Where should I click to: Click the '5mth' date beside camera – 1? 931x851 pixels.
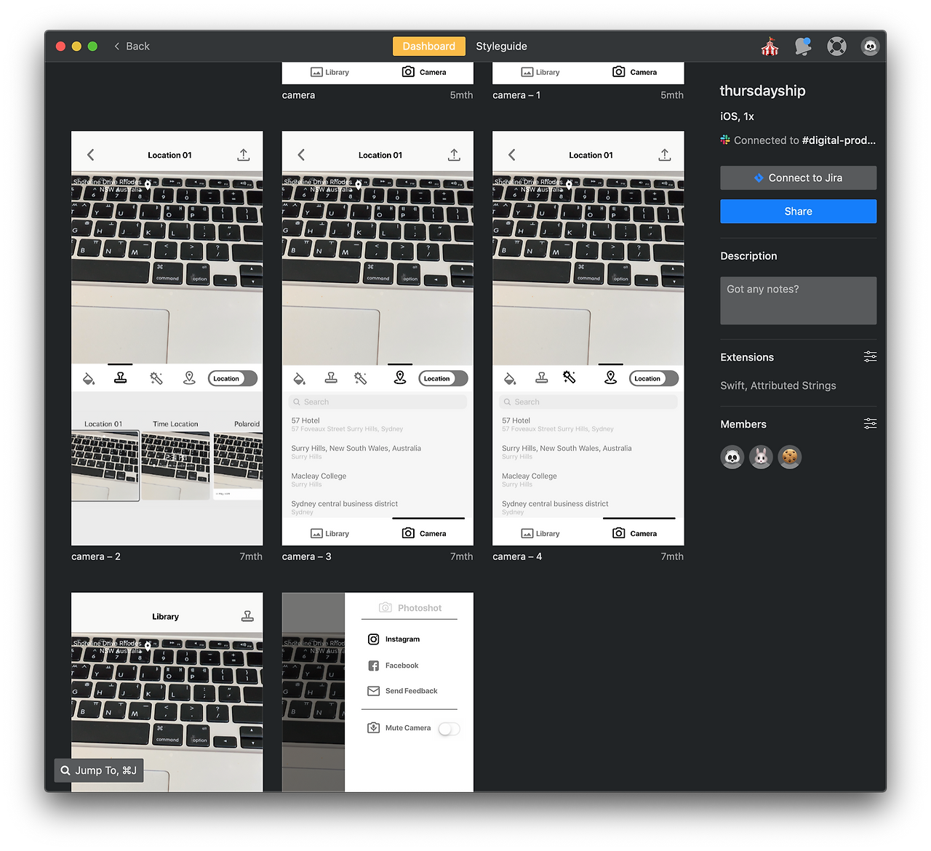pyautogui.click(x=672, y=95)
